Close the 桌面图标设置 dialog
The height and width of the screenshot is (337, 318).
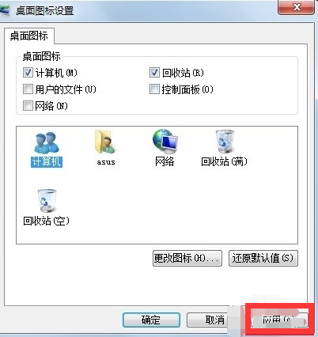[297, 7]
